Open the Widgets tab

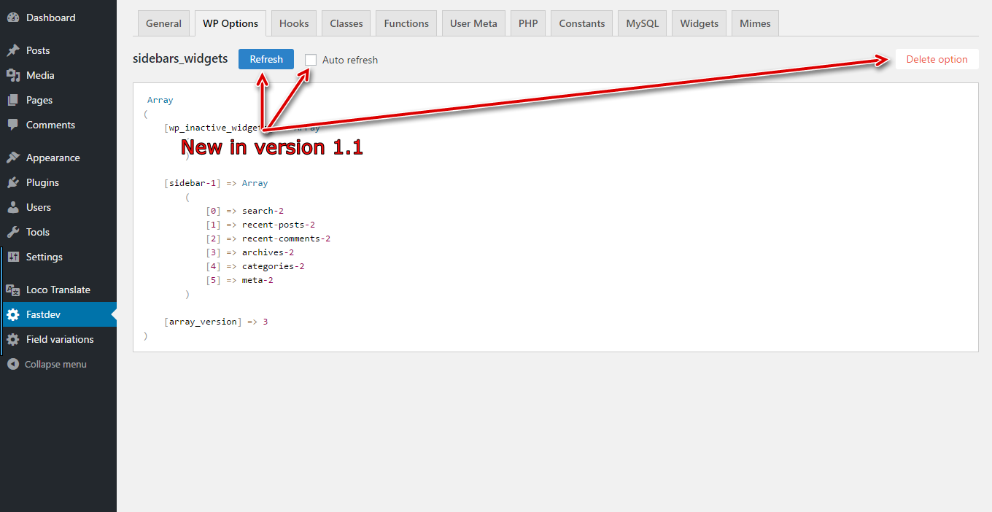(699, 23)
